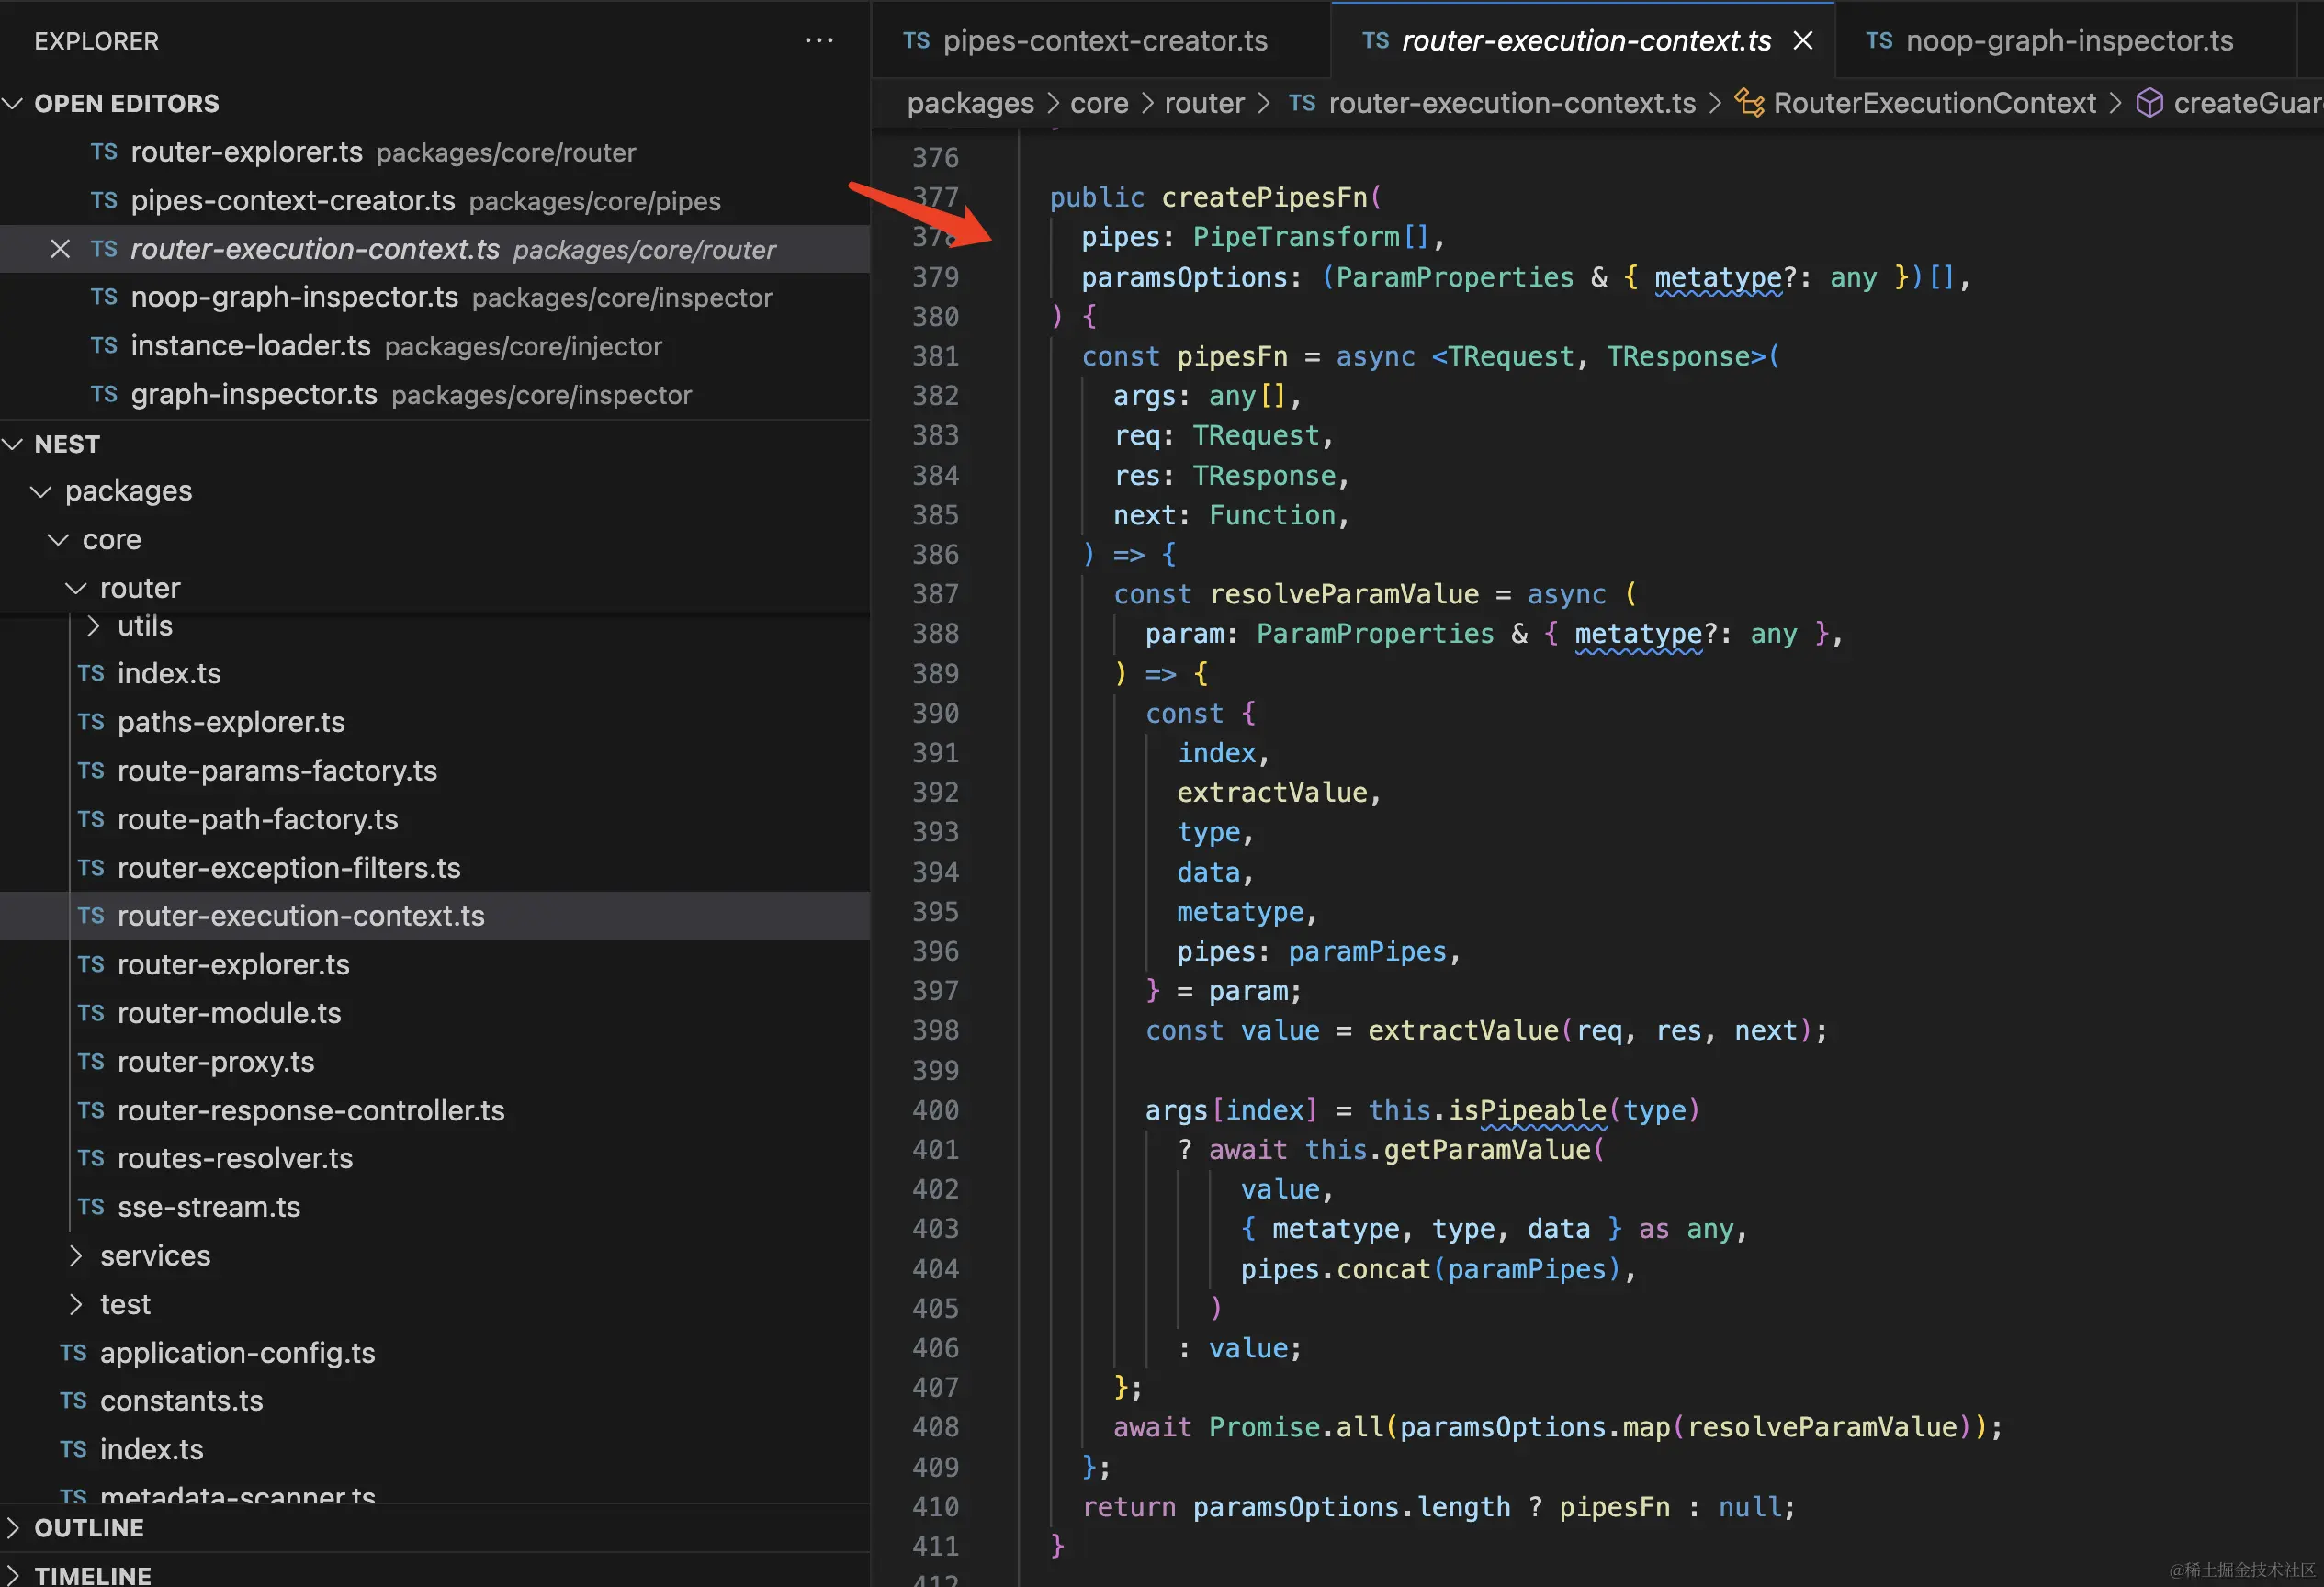2324x1587 pixels.
Task: Click TS icon of router-exception-filters.ts
Action: coord(91,868)
